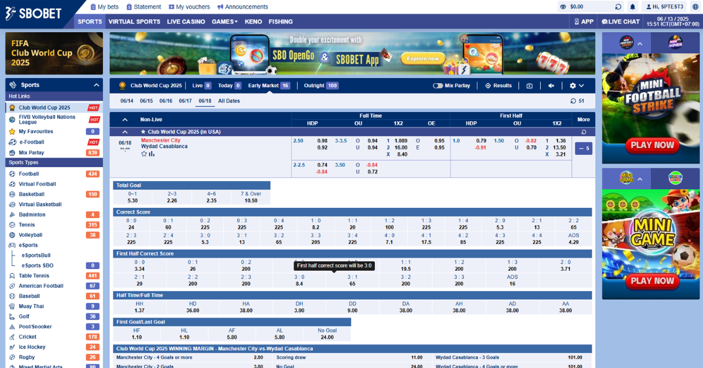Image resolution: width=703 pixels, height=368 pixels.
Task: Collapse the Non-Live section
Action: pyautogui.click(x=125, y=119)
